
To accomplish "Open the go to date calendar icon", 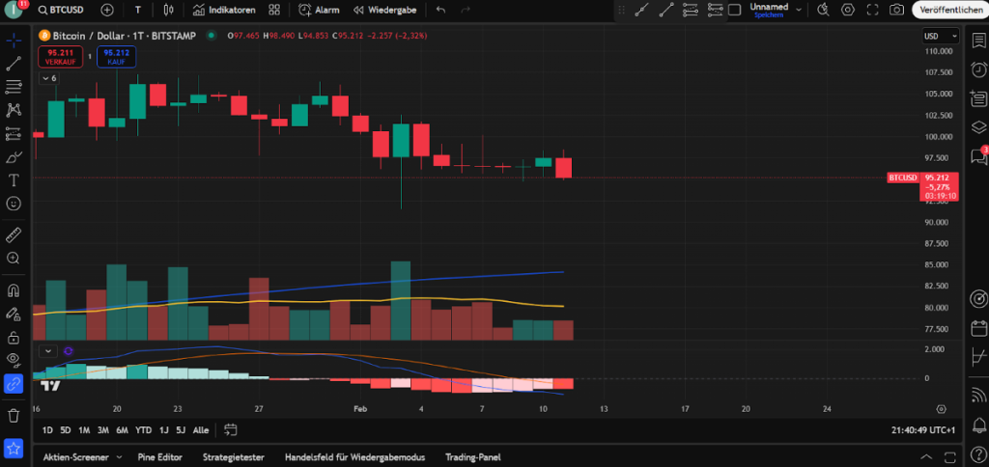I will click(230, 429).
